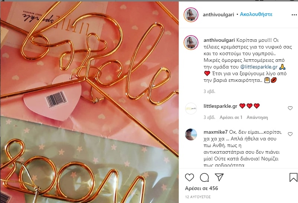Open the maxmike7 commenter avatar
The height and width of the screenshot is (203, 298).
(191, 134)
